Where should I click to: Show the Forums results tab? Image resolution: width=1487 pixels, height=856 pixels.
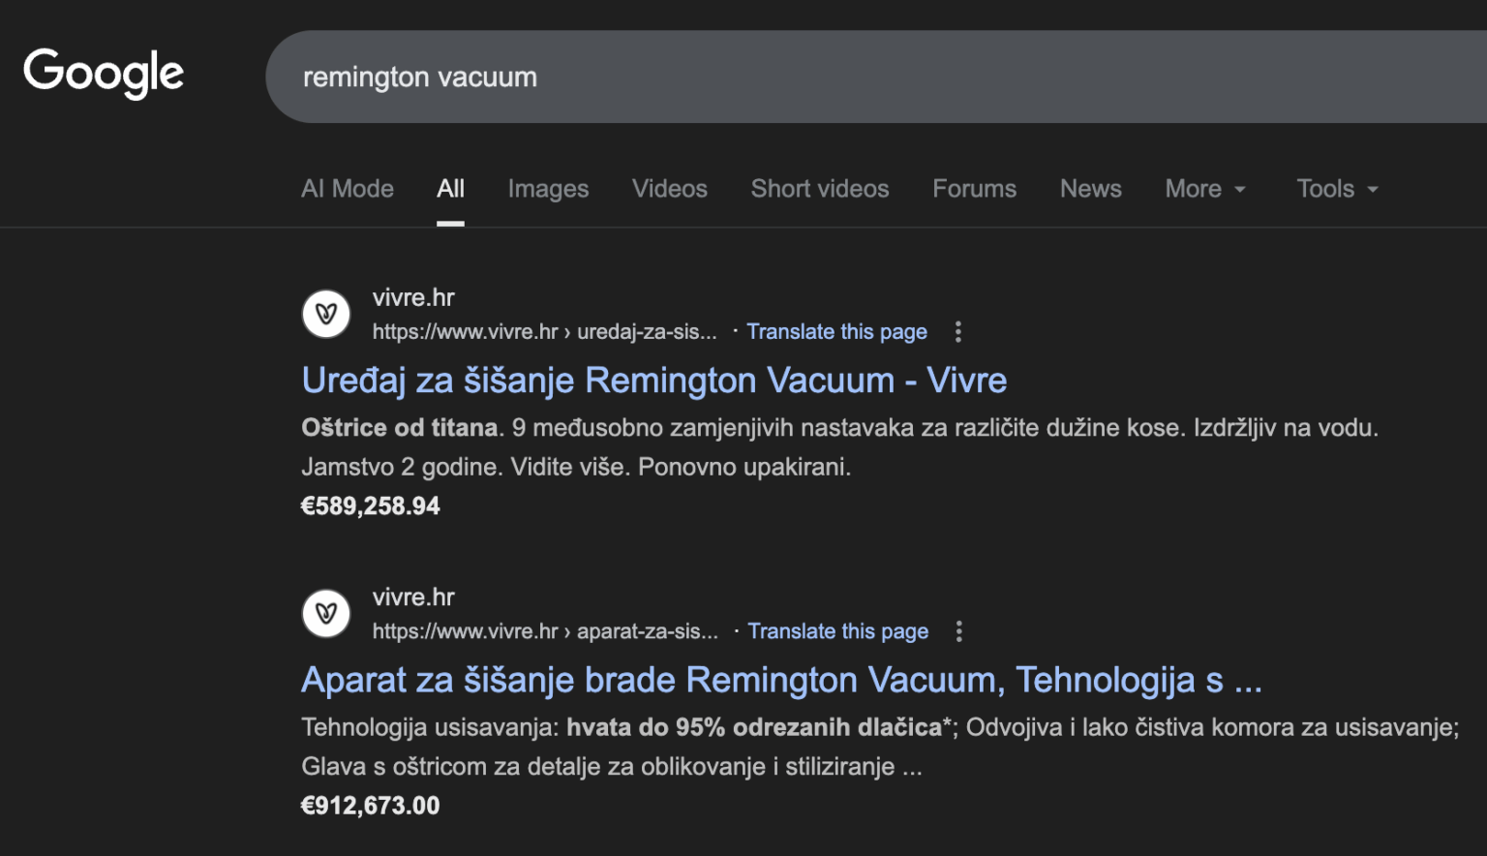coord(975,189)
